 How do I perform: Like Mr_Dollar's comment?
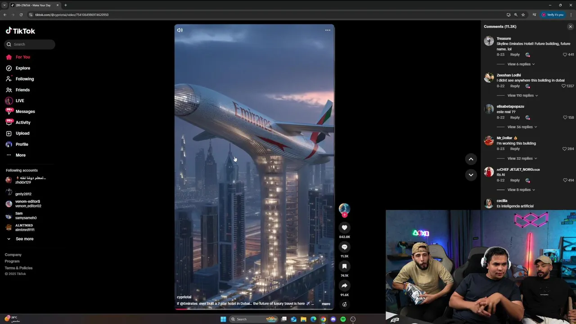(564, 149)
